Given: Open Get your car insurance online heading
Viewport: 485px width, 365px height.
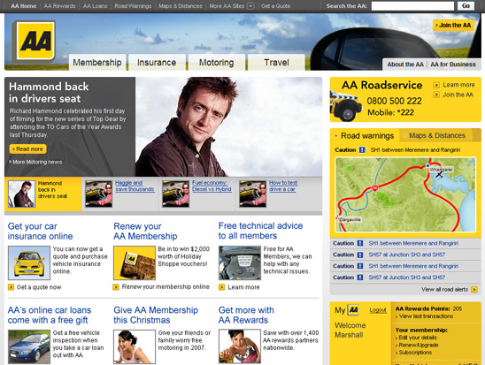Looking at the screenshot, I should [x=40, y=231].
